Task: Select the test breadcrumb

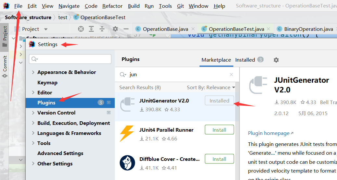Action: tap(62, 18)
